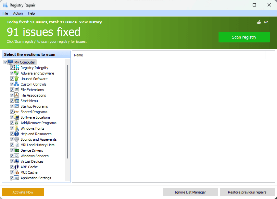The image size is (277, 199).
Task: Maximize the Registry Repair window
Action: pos(254,5)
